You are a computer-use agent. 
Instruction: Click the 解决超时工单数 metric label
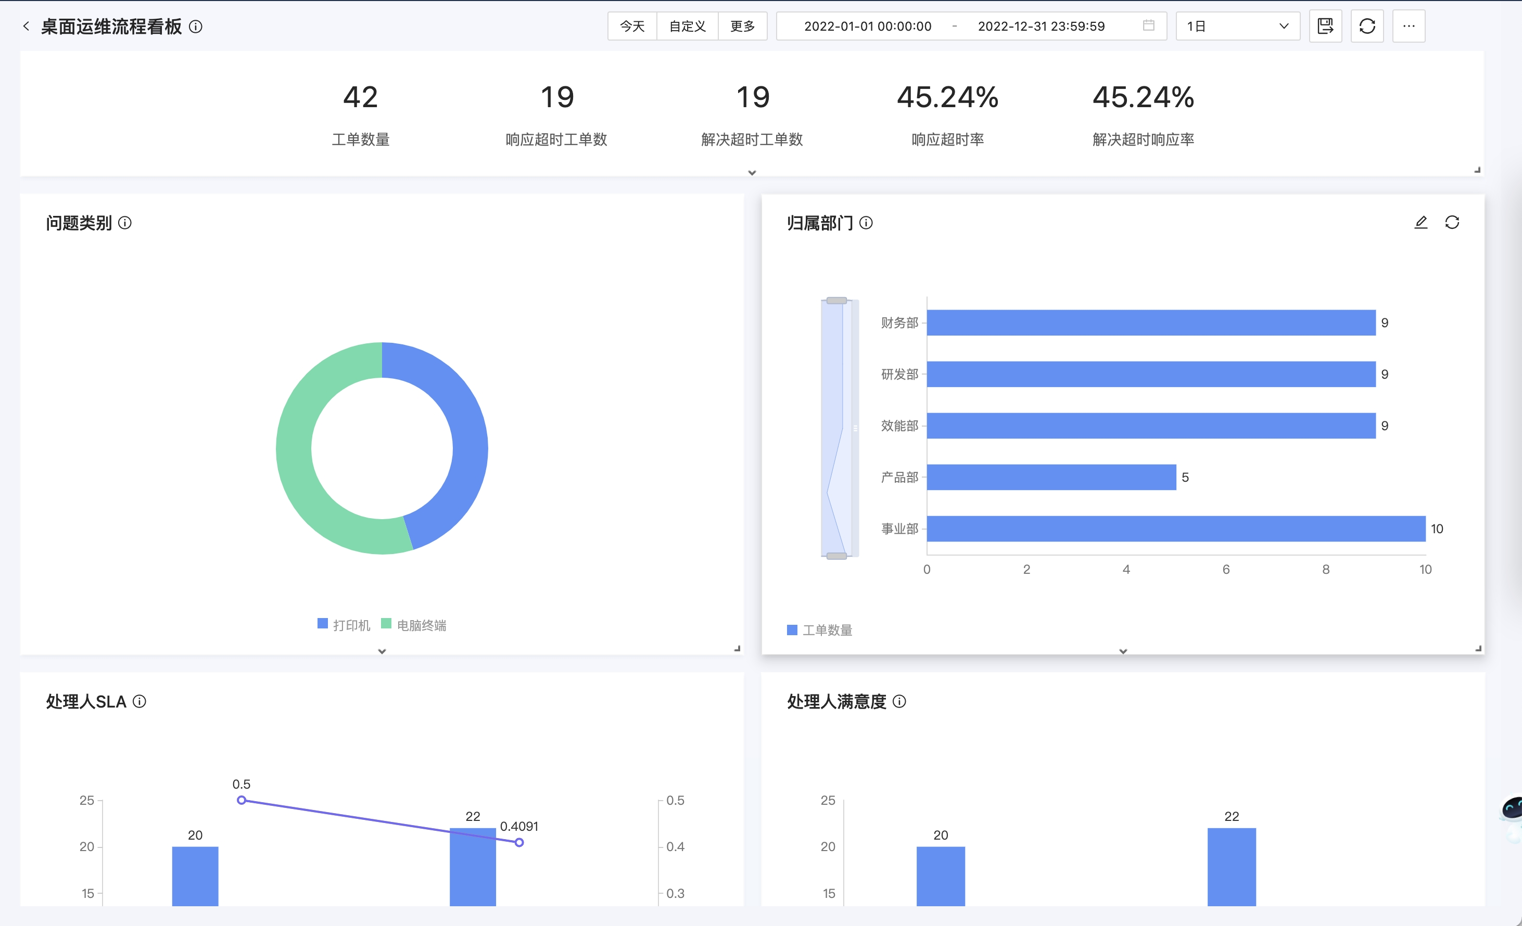[x=752, y=139]
